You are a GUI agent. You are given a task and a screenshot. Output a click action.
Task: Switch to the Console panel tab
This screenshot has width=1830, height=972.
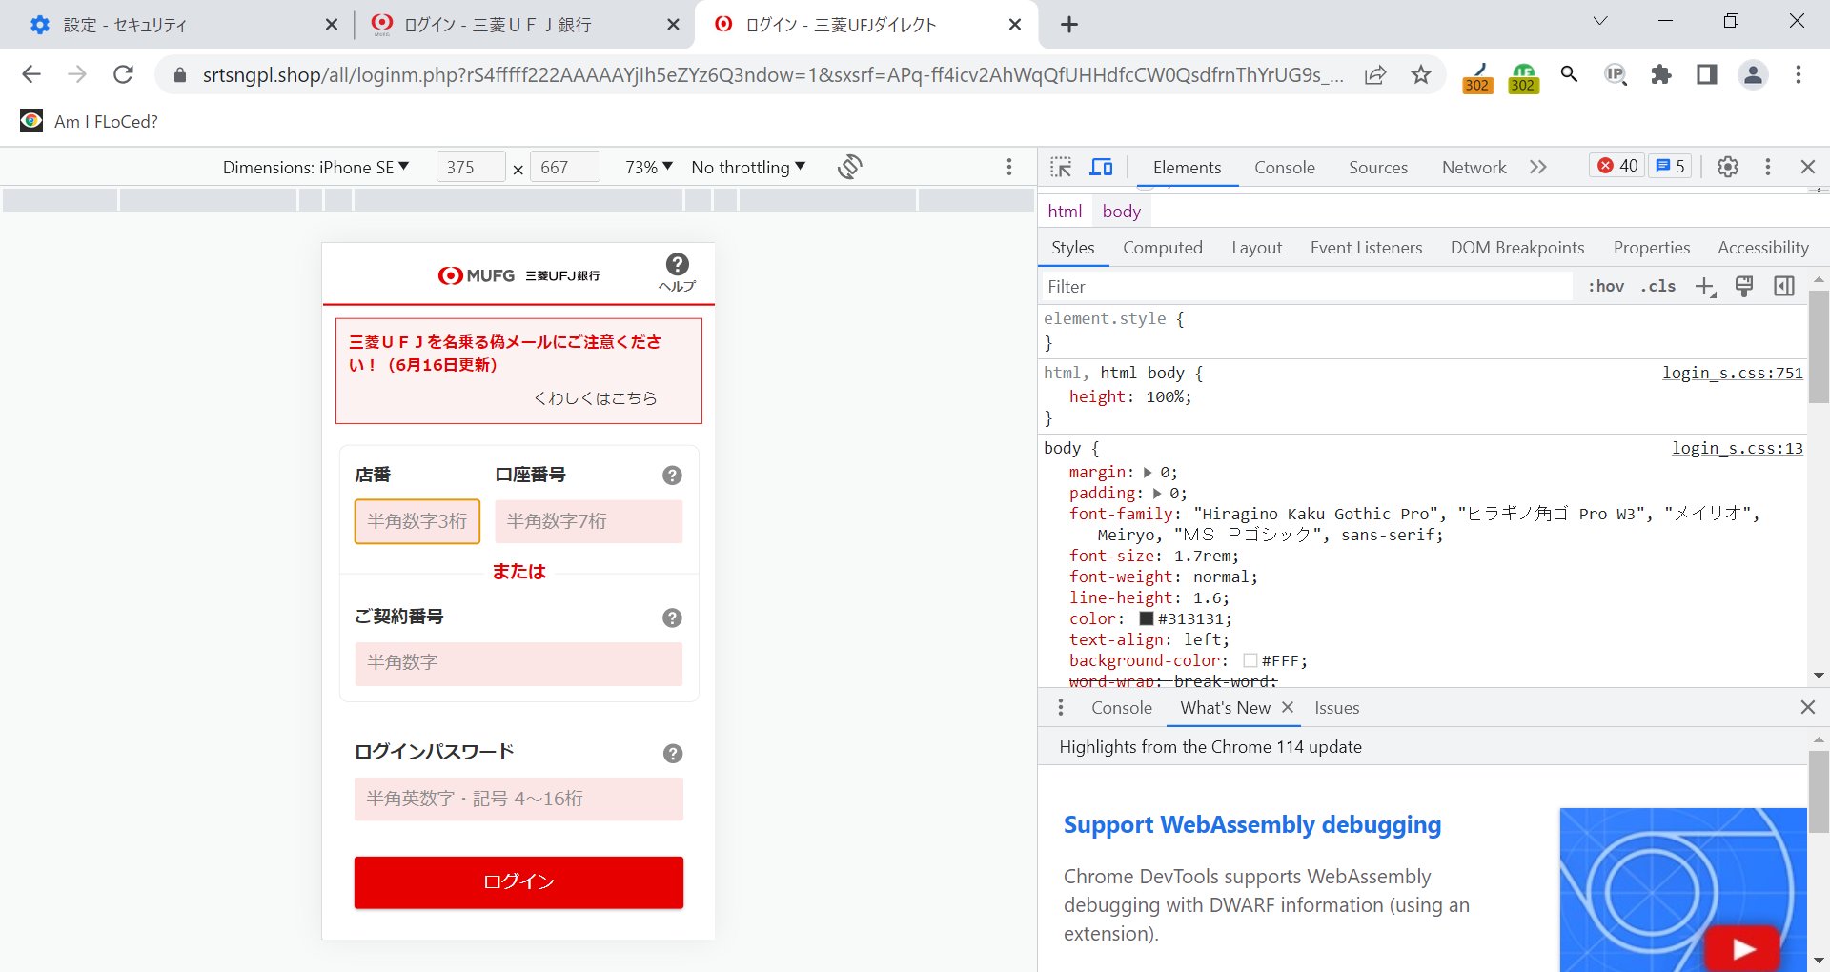click(x=1285, y=168)
